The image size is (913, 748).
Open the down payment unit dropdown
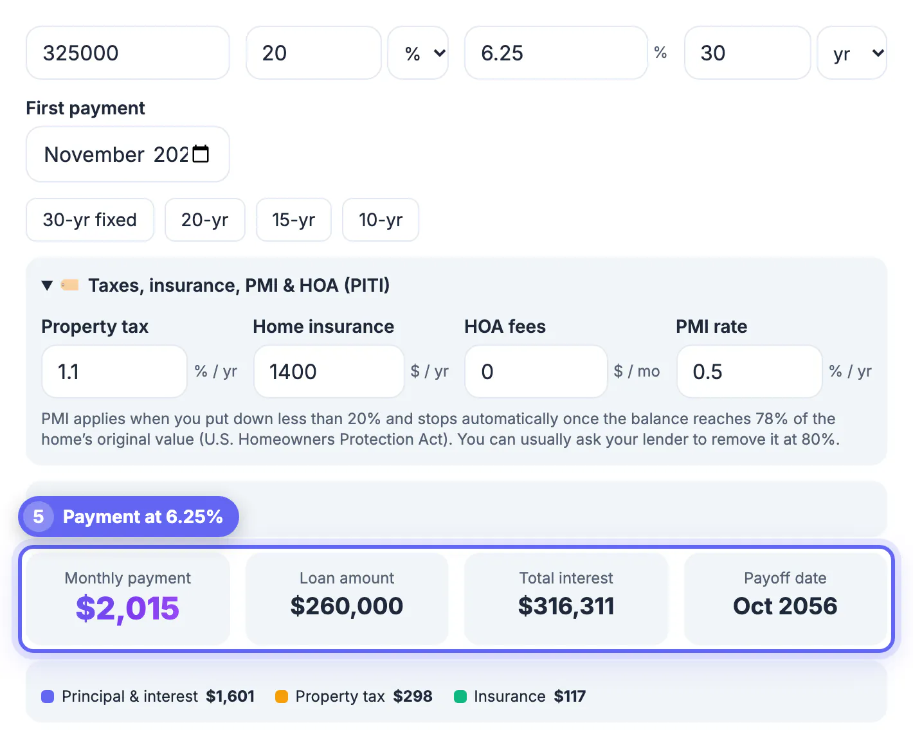(x=418, y=53)
